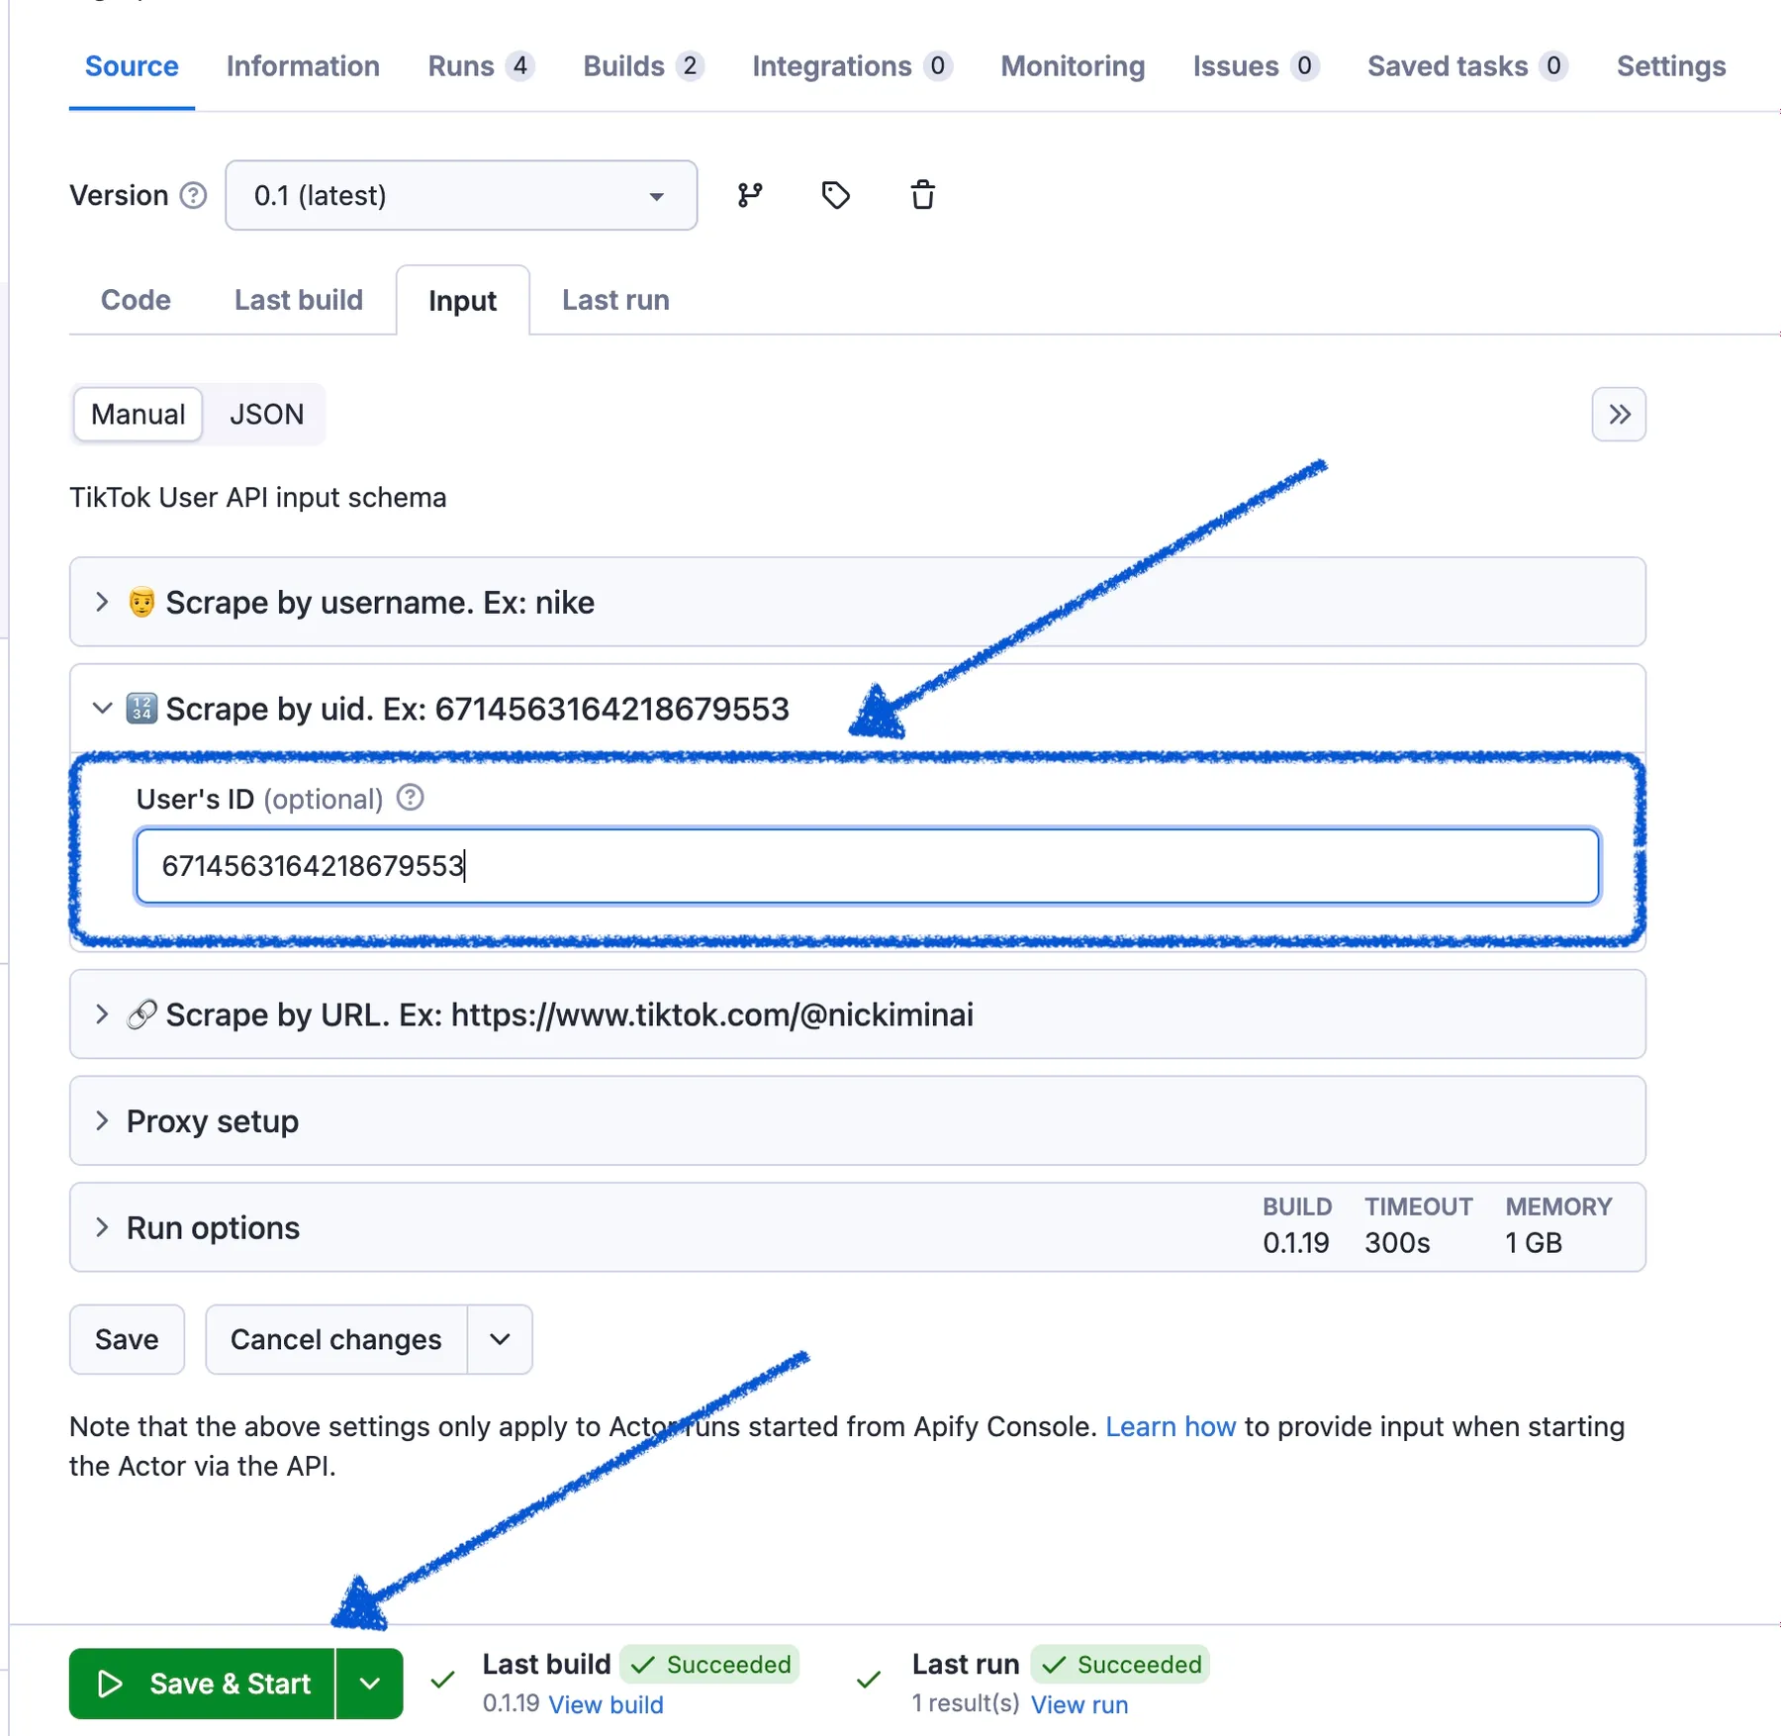Switch input mode to JSON
This screenshot has height=1736, width=1781.
(266, 415)
